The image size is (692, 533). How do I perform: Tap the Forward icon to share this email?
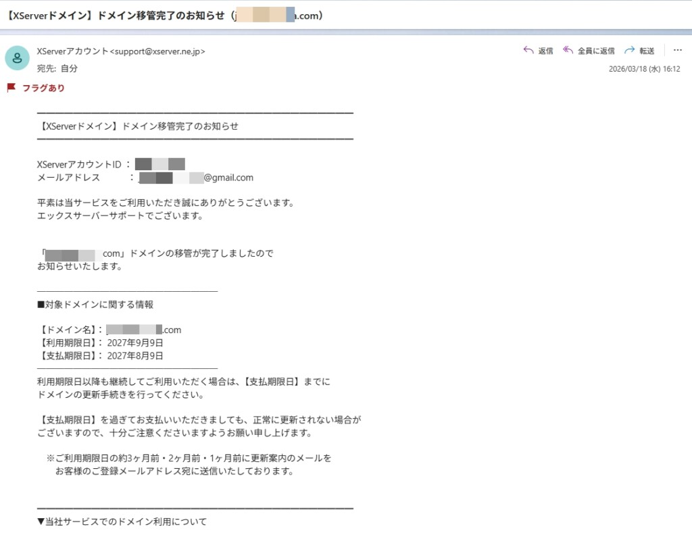[x=627, y=50]
